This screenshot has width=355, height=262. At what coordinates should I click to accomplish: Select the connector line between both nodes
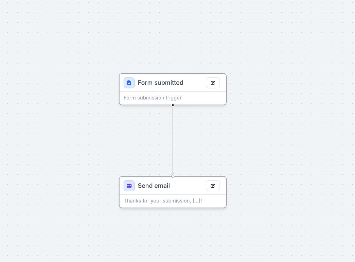coord(173,139)
